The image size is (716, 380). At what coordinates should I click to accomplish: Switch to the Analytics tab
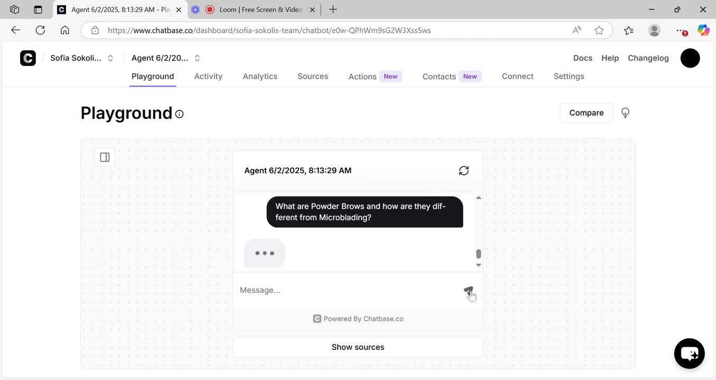click(260, 77)
